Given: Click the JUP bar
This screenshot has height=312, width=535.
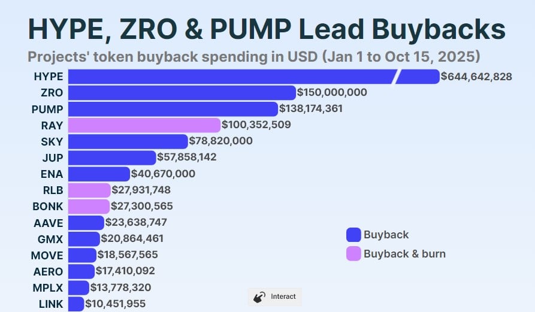Looking at the screenshot, I should tap(112, 158).
